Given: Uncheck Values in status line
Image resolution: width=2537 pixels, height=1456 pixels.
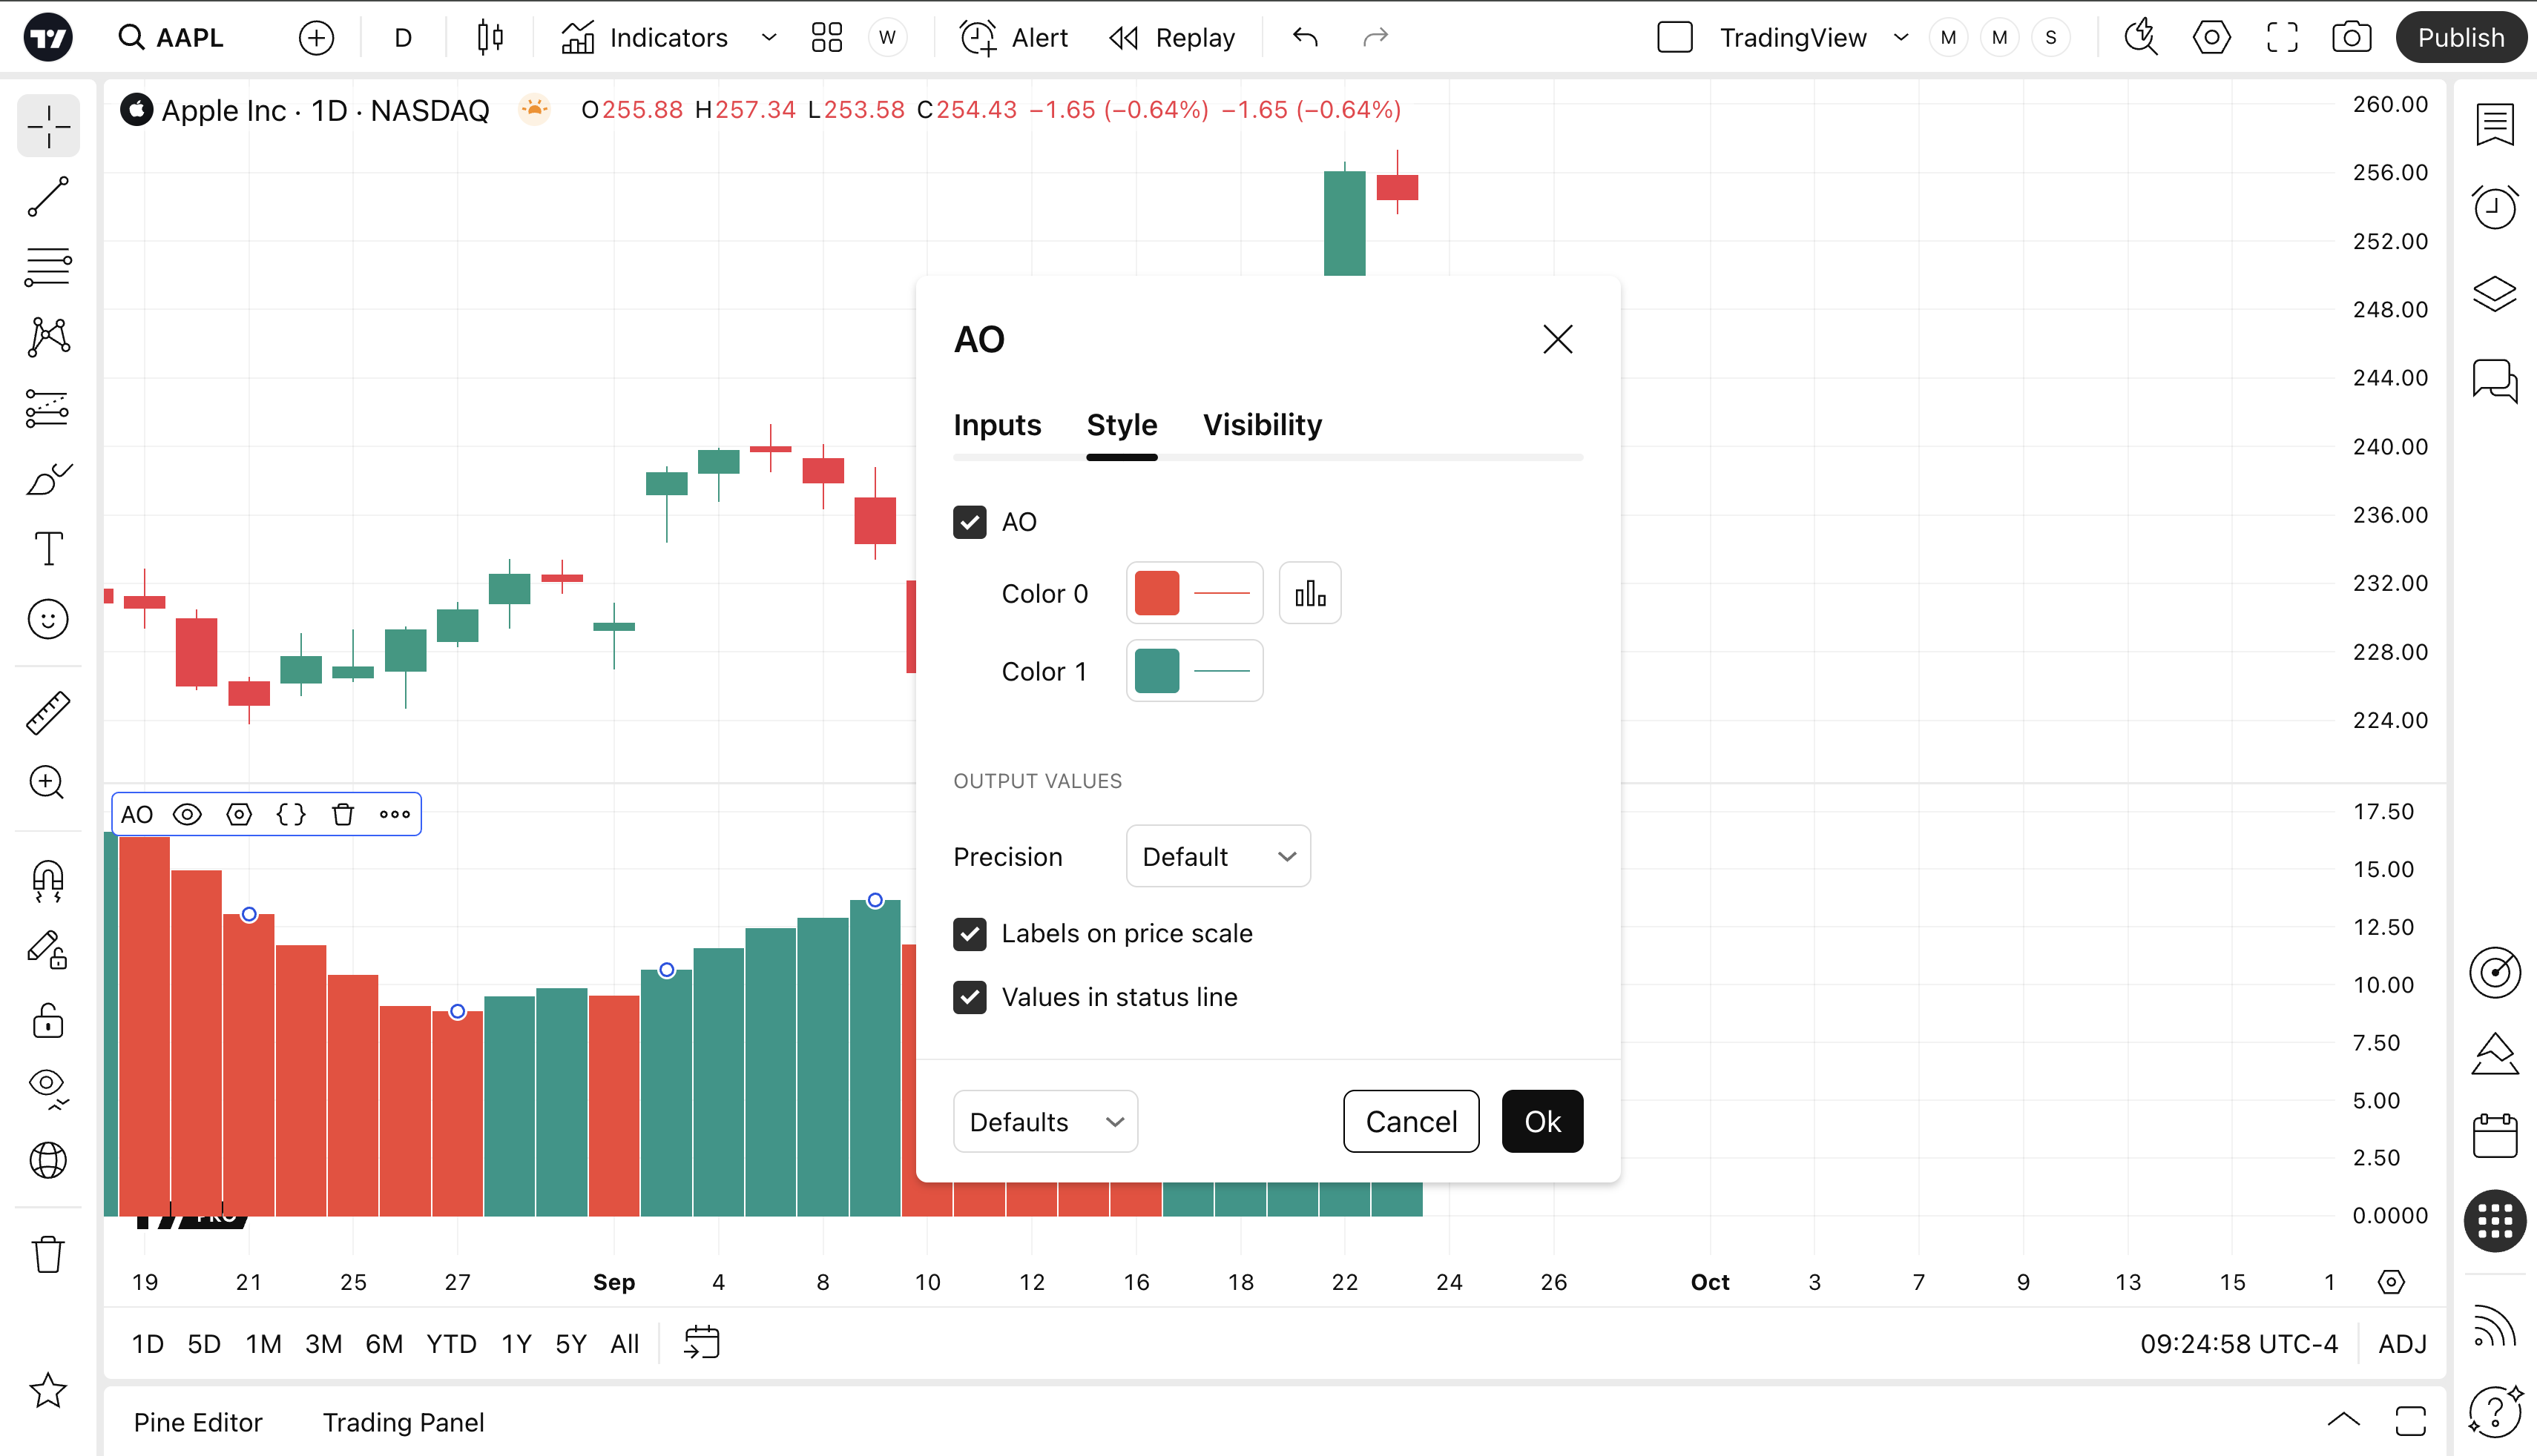Looking at the screenshot, I should (970, 997).
